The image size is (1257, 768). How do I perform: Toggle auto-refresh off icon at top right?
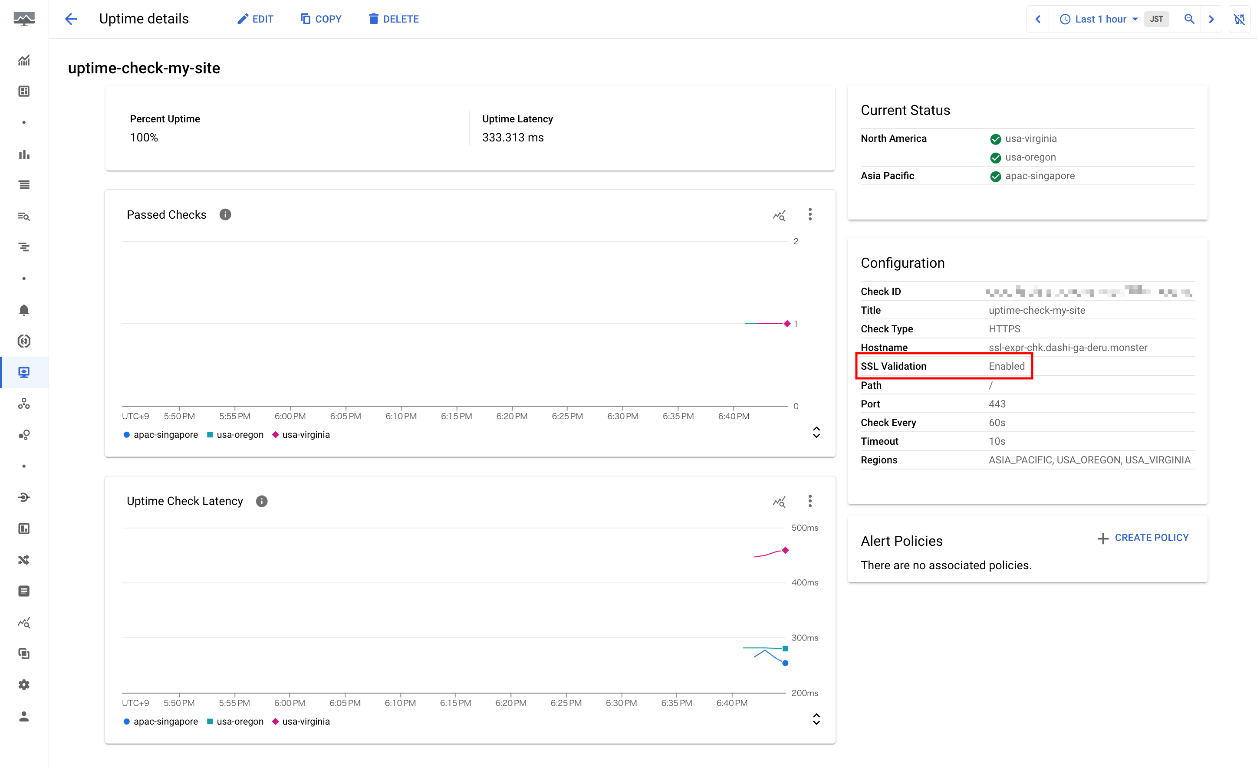point(1239,19)
